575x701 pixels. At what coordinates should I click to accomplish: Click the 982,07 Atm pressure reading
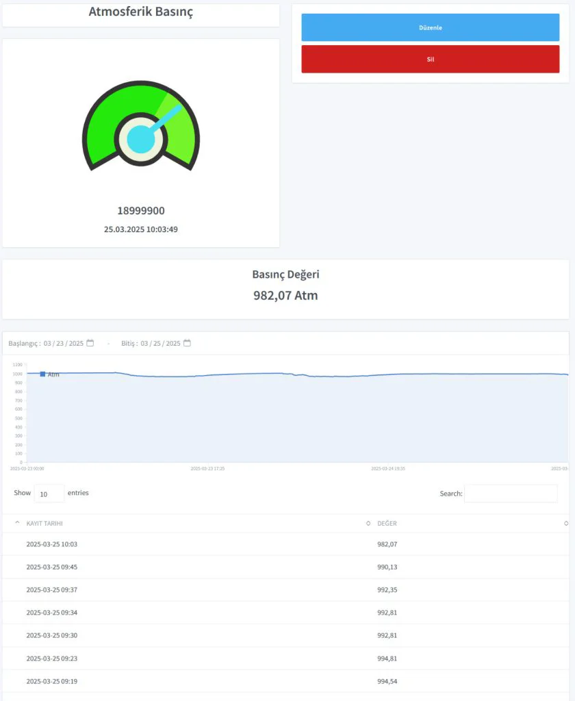point(285,296)
